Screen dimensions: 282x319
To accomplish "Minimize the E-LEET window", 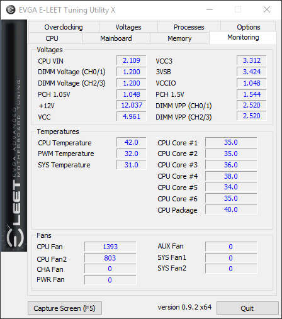I will [x=210, y=9].
